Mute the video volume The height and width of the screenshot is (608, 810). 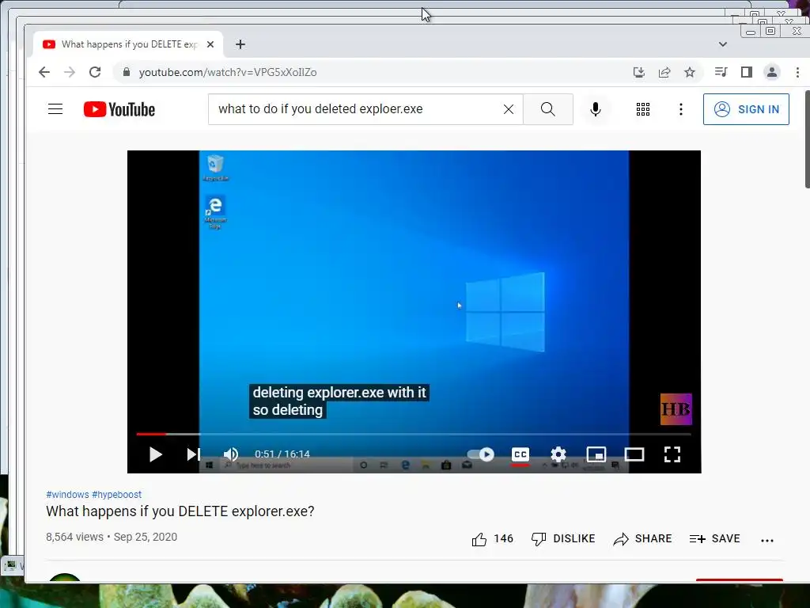[x=230, y=454]
